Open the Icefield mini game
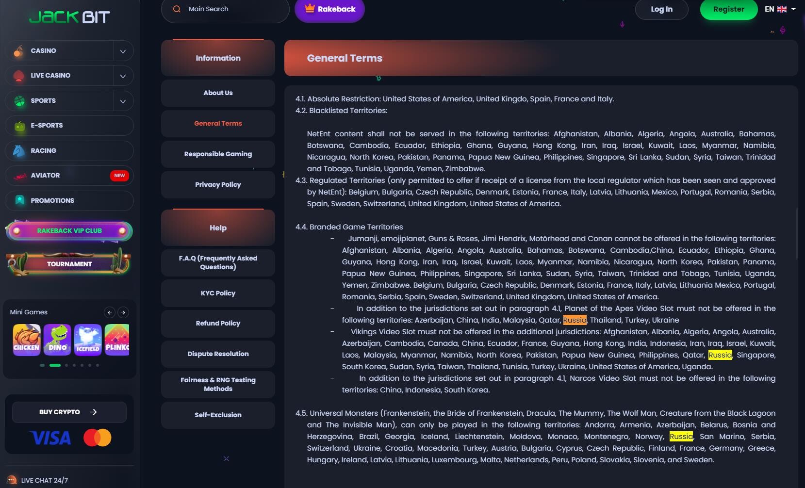Image resolution: width=805 pixels, height=488 pixels. (x=87, y=340)
